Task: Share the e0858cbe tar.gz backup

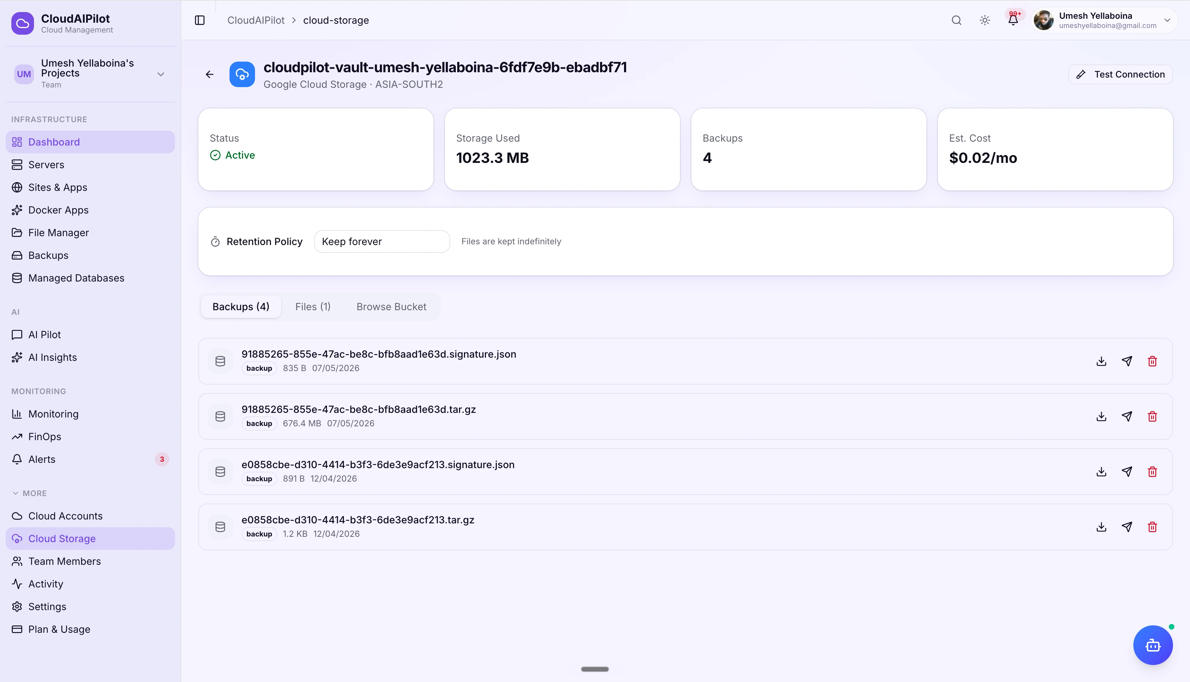Action: pos(1127,527)
